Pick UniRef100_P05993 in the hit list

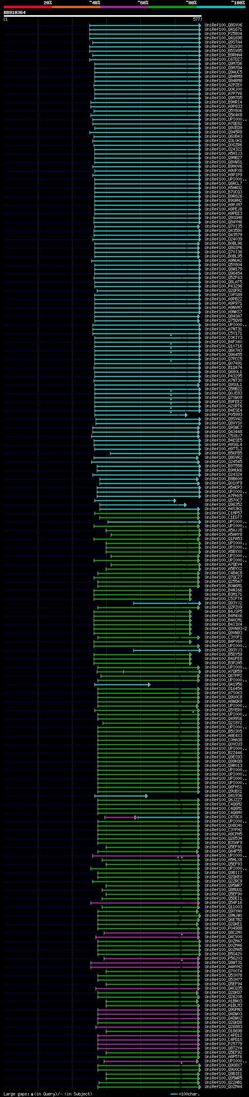[223, 415]
